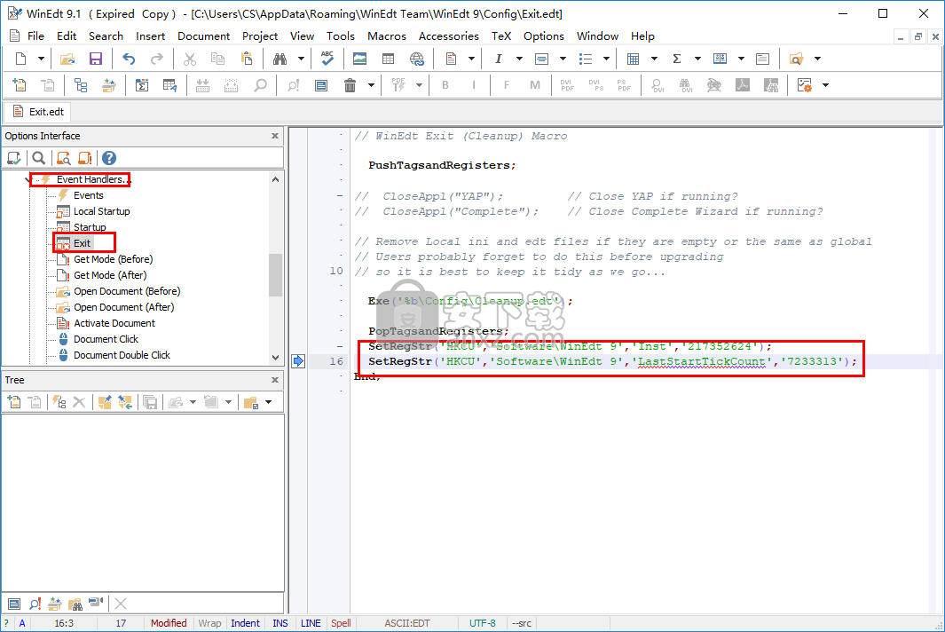Select Activate Document in the tree
The height and width of the screenshot is (632, 945).
(x=114, y=323)
